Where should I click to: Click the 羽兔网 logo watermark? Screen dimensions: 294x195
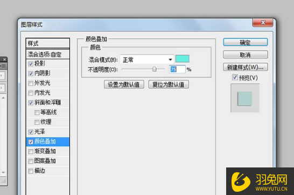point(260,181)
